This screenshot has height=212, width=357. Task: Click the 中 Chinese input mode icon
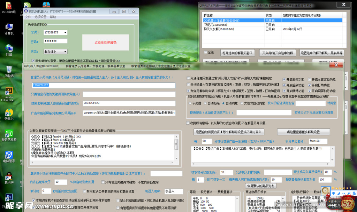pos(333,193)
